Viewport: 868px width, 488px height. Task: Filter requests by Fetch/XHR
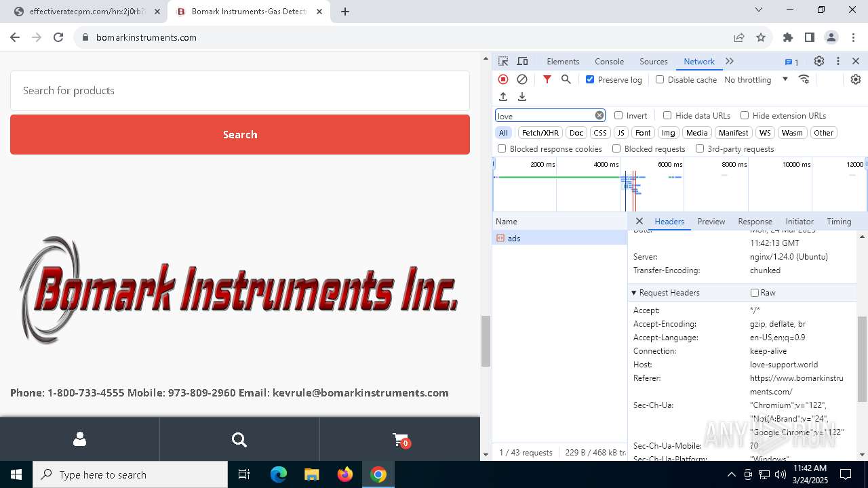540,133
